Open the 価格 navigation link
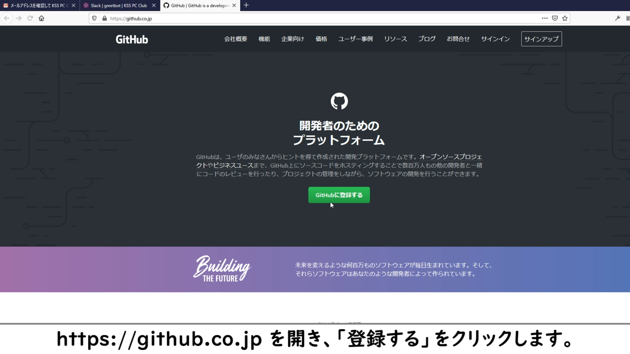Screen dimensions: 630x354 tap(321, 39)
